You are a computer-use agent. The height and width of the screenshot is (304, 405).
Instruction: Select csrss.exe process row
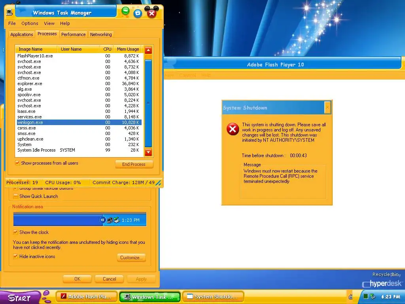(x=79, y=128)
